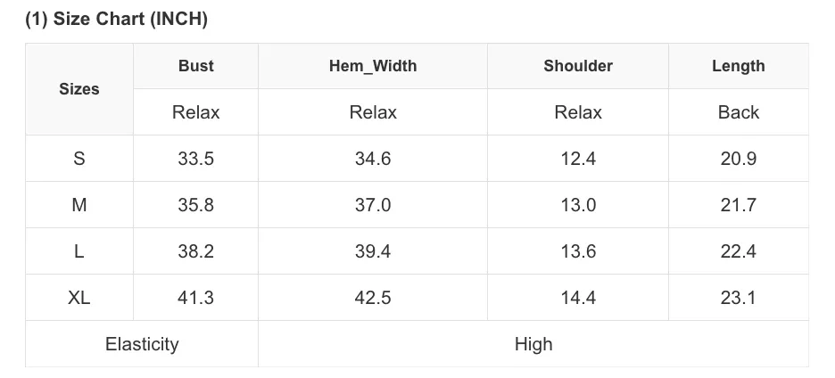The height and width of the screenshot is (378, 835).
Task: Select the size L row label
Action: coord(79,251)
